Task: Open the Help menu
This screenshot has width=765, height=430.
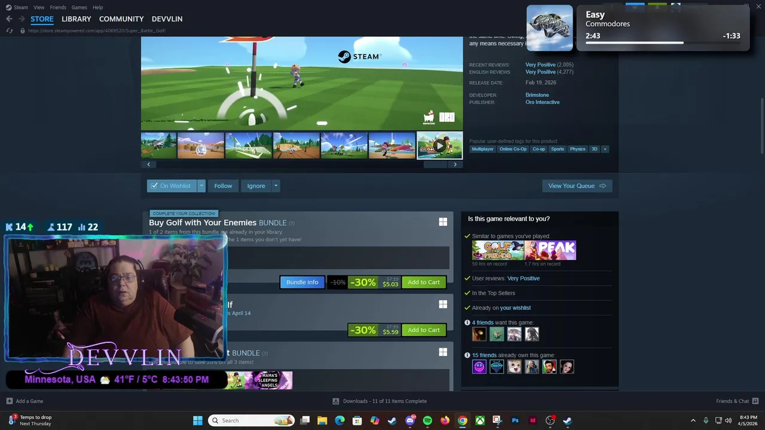Action: [x=97, y=7]
